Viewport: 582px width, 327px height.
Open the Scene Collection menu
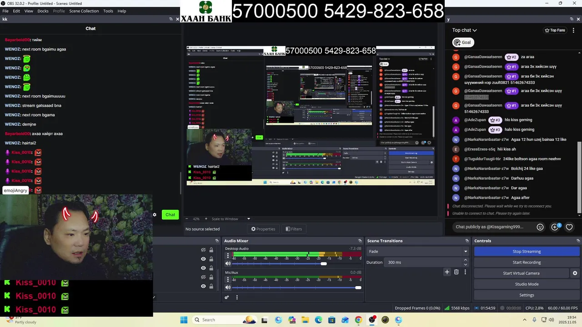[84, 11]
